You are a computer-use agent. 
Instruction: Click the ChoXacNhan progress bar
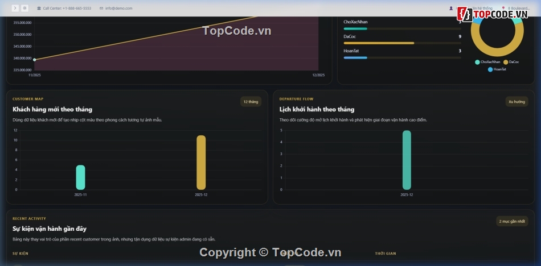(x=402, y=28)
